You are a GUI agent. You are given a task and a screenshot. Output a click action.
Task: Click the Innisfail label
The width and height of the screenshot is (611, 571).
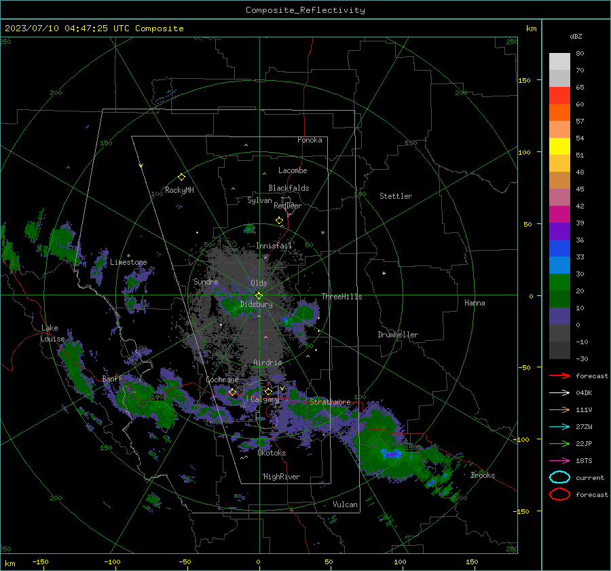[274, 246]
